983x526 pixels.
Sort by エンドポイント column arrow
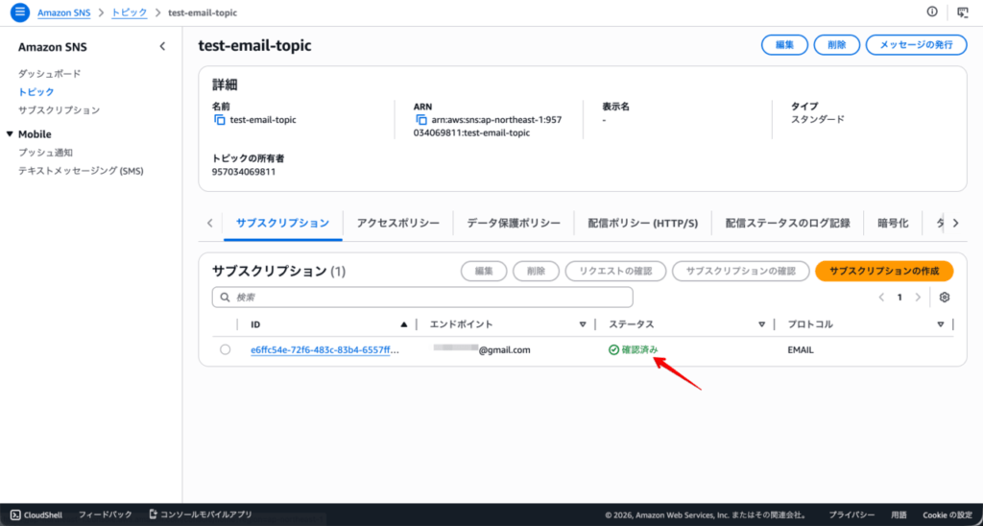(583, 324)
